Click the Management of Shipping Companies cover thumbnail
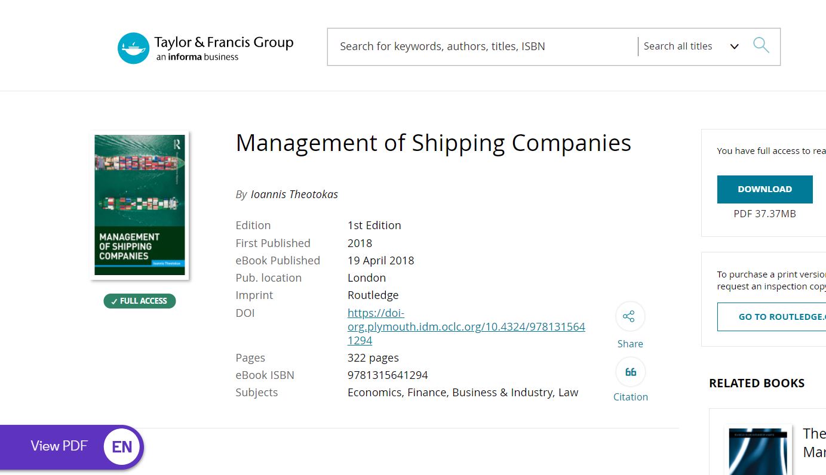Image resolution: width=826 pixels, height=475 pixels. (x=140, y=205)
